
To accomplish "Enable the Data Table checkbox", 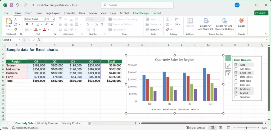I will click(236, 81).
